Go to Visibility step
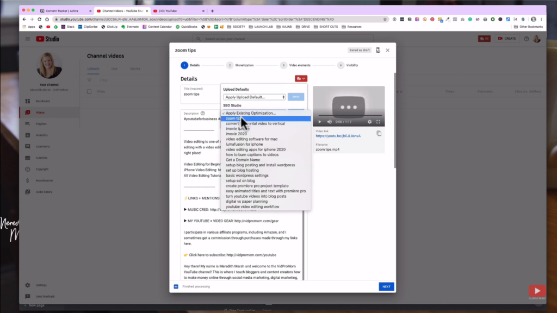Screen dimensions: 557x313 (x=348, y=65)
